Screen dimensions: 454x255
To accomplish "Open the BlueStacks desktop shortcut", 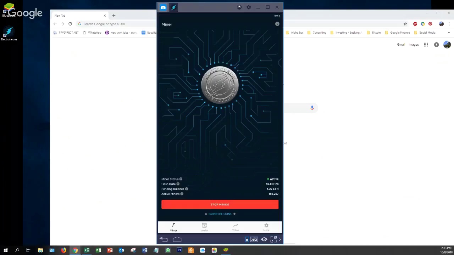I will [9, 10].
